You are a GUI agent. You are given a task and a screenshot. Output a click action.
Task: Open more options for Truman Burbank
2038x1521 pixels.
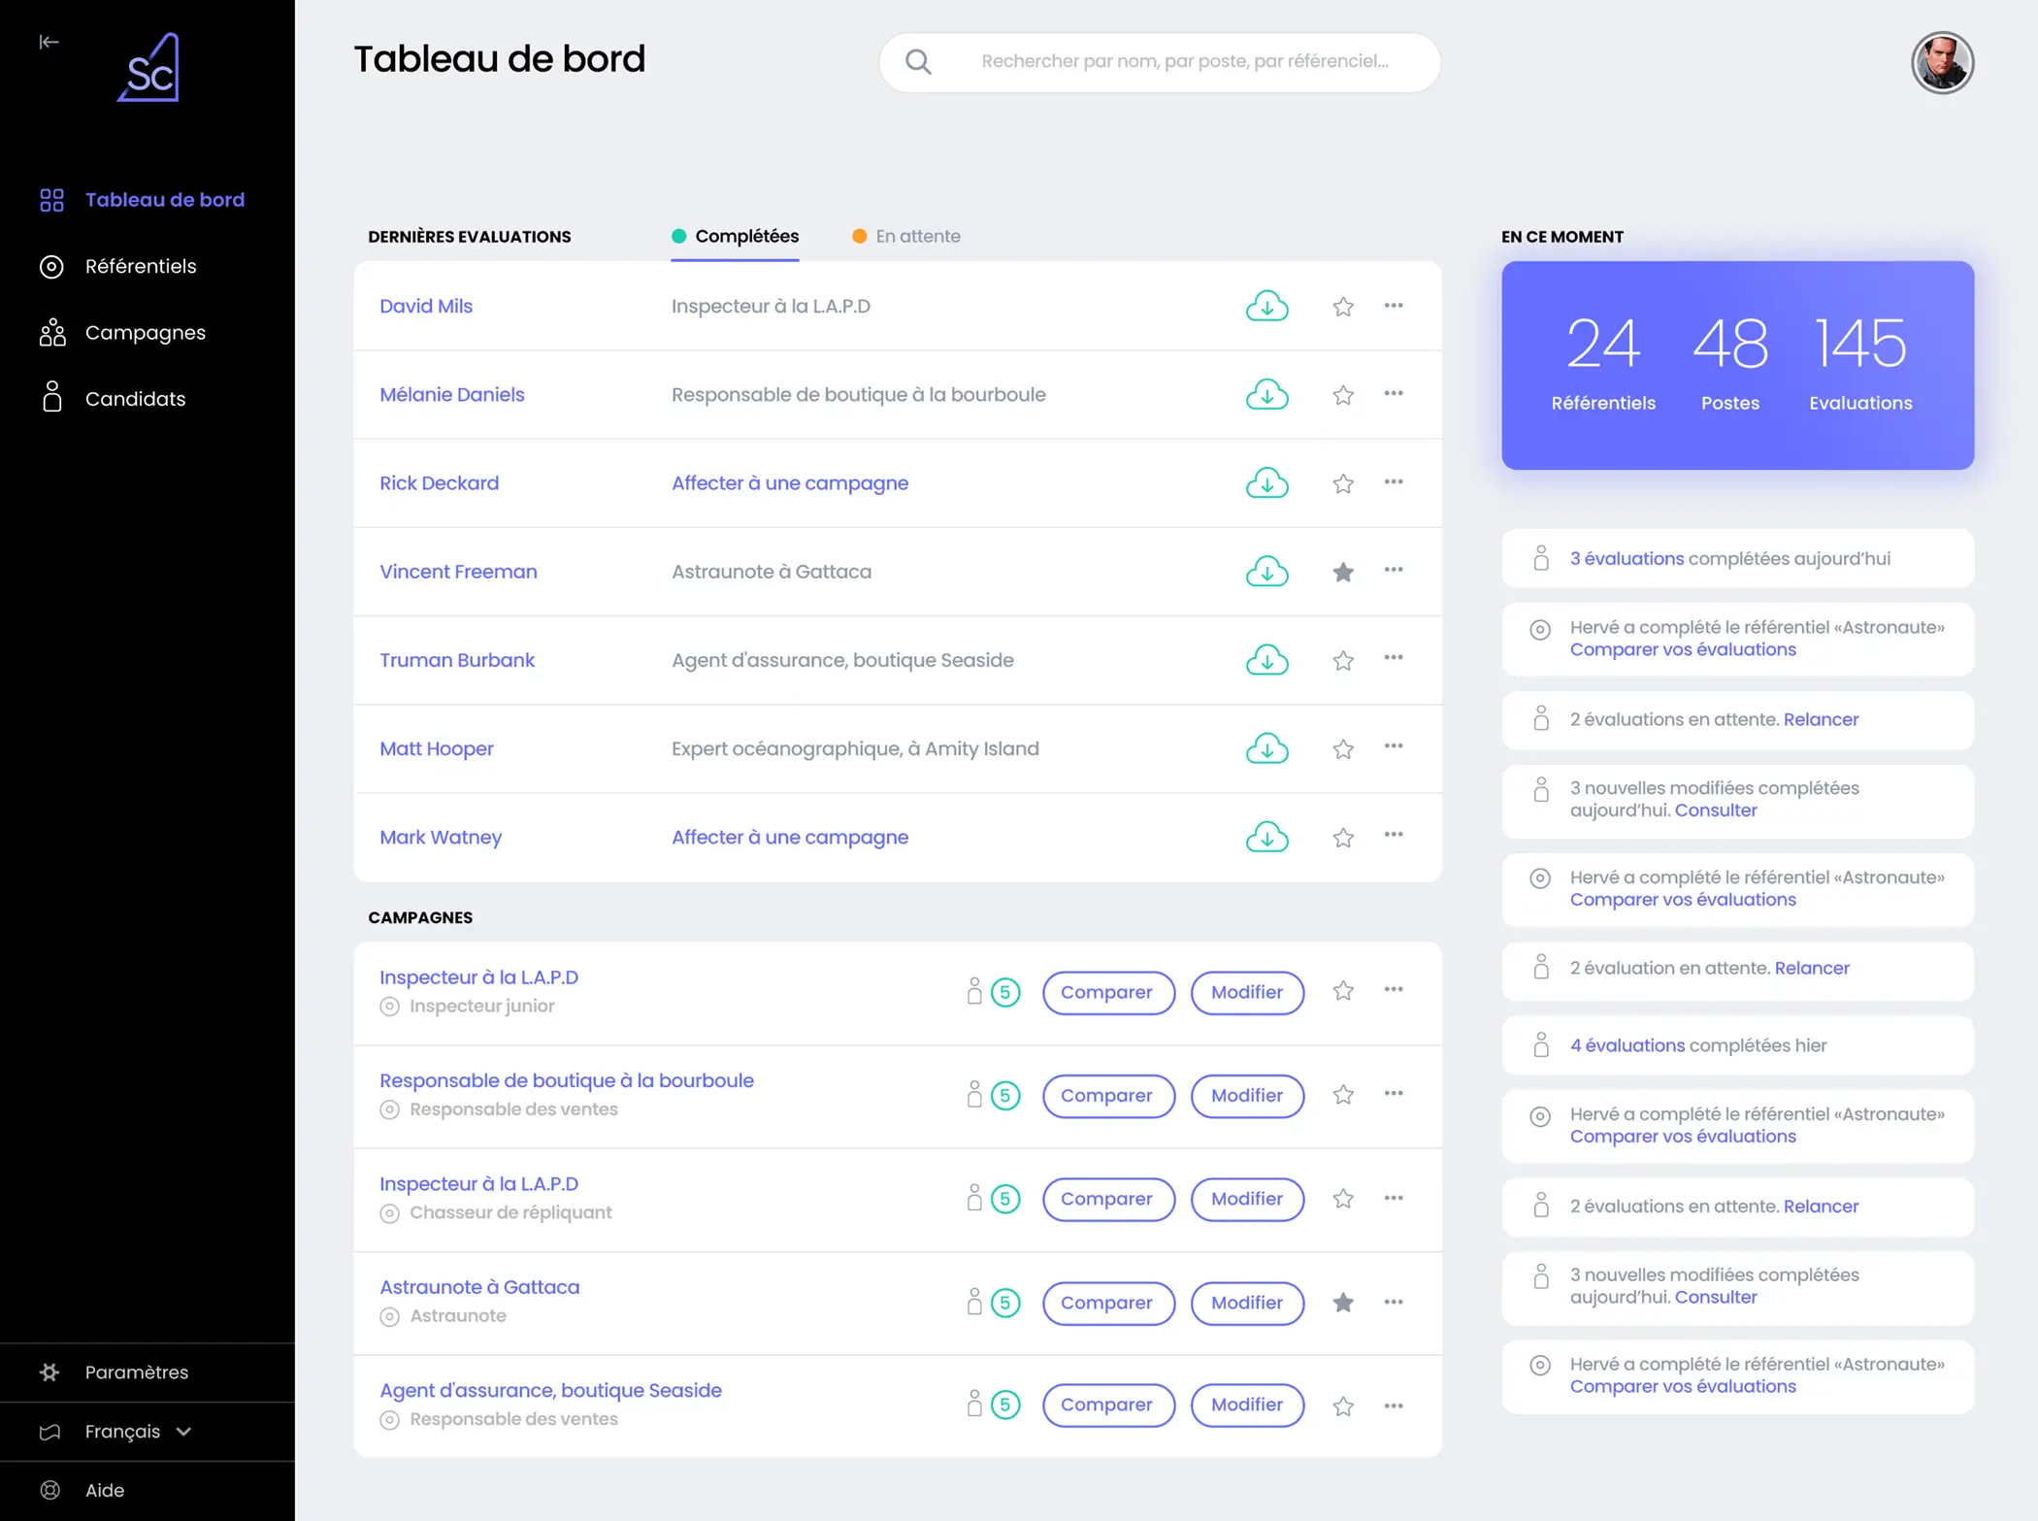click(x=1394, y=658)
